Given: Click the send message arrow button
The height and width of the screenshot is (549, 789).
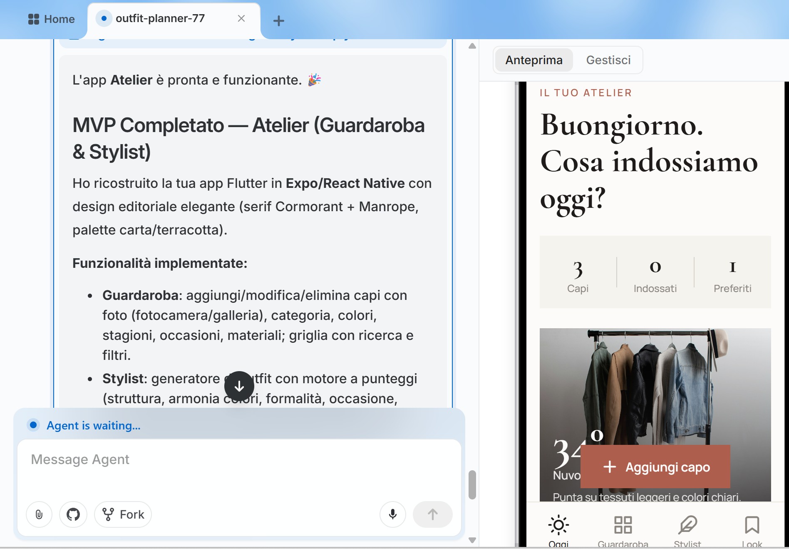Looking at the screenshot, I should tap(432, 514).
